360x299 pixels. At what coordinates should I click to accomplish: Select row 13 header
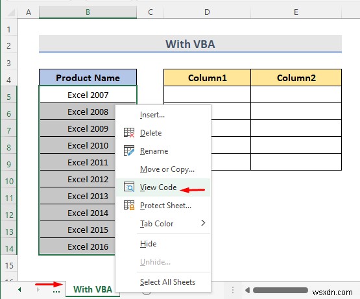coord(8,229)
